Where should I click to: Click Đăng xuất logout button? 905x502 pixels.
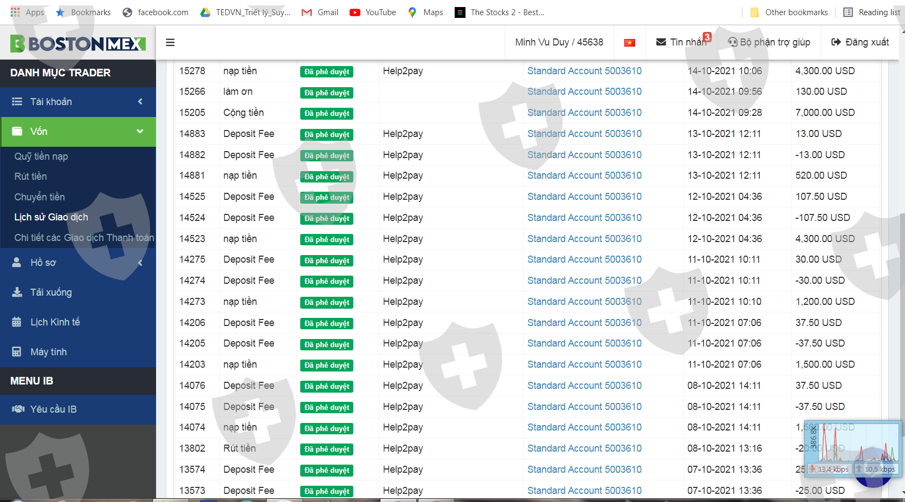(860, 42)
